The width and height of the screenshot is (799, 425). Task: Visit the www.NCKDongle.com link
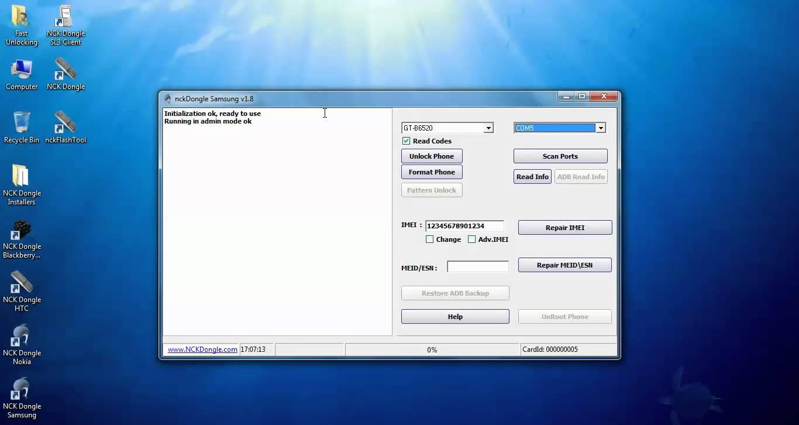click(x=202, y=349)
